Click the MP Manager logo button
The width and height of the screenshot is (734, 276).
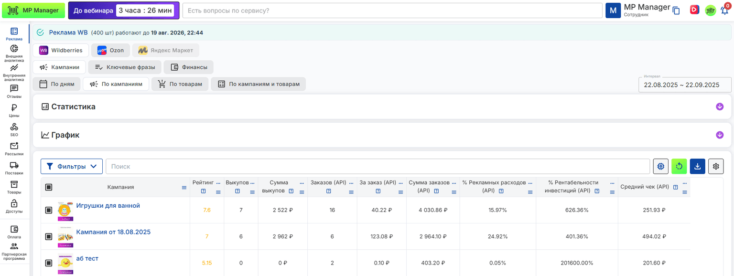(x=33, y=10)
